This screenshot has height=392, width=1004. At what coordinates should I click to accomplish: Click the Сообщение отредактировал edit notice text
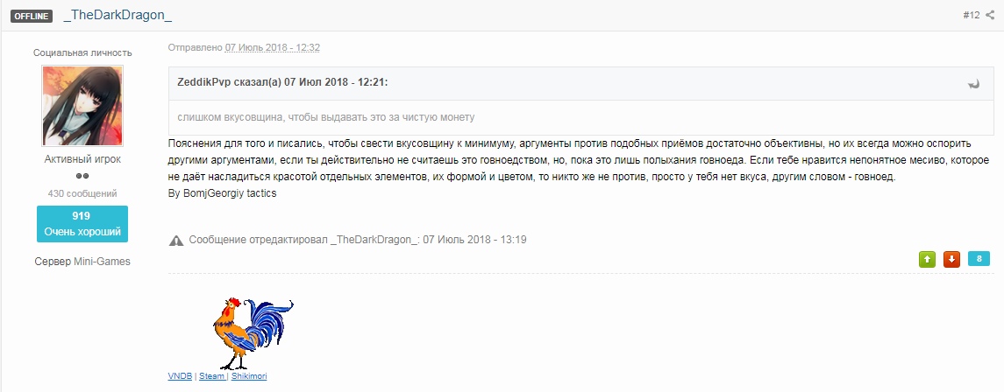(x=358, y=240)
